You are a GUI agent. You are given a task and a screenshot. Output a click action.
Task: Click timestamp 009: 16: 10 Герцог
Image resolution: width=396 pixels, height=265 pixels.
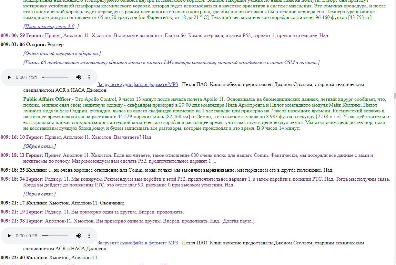click(22, 137)
